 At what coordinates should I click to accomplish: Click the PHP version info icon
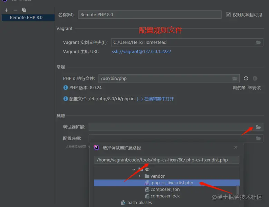click(x=66, y=87)
